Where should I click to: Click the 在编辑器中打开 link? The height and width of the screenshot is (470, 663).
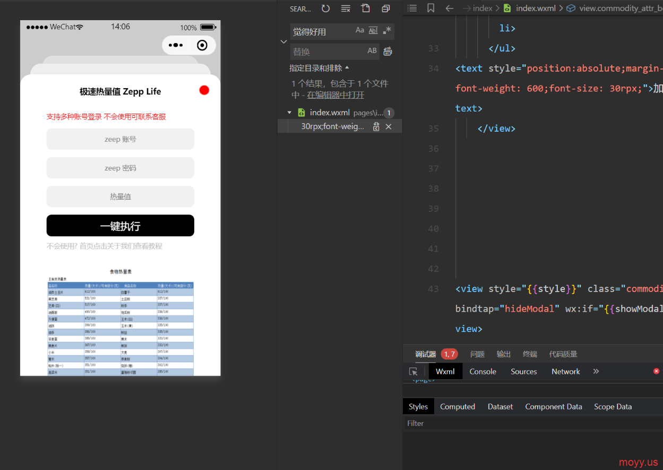335,95
